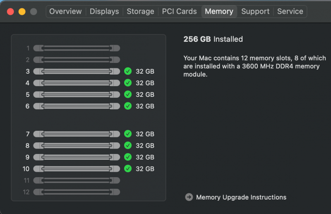The width and height of the screenshot is (331, 214).
Task: Open the Support tab
Action: click(x=255, y=12)
